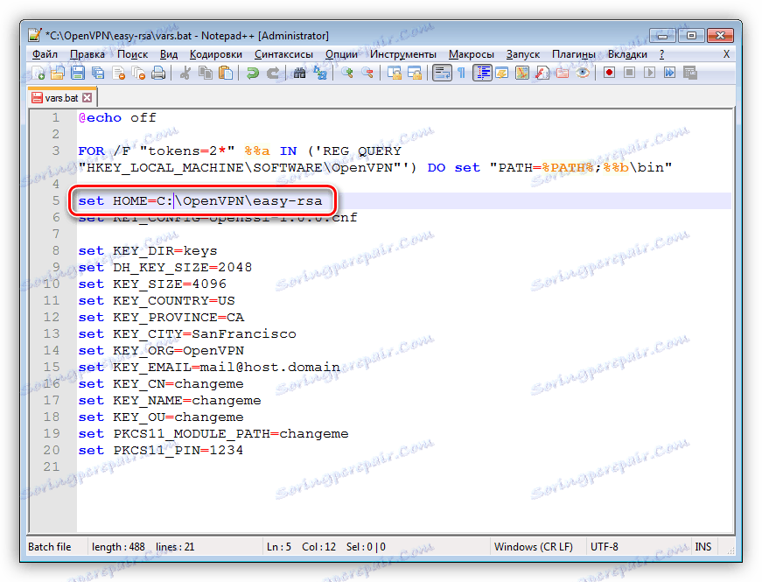Open the Макросы menu

[x=471, y=54]
